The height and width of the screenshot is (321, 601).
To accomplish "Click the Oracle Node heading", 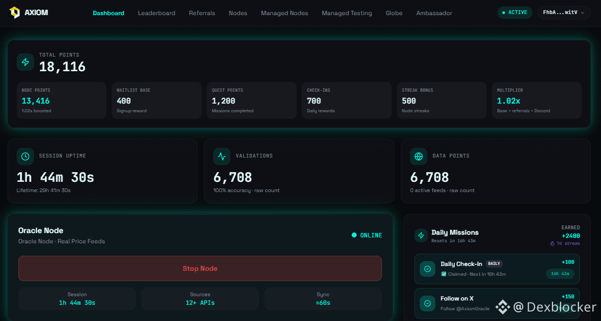I will click(x=40, y=230).
